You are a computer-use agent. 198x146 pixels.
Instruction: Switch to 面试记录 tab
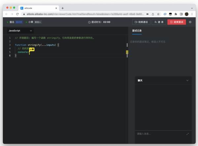[x=137, y=31]
